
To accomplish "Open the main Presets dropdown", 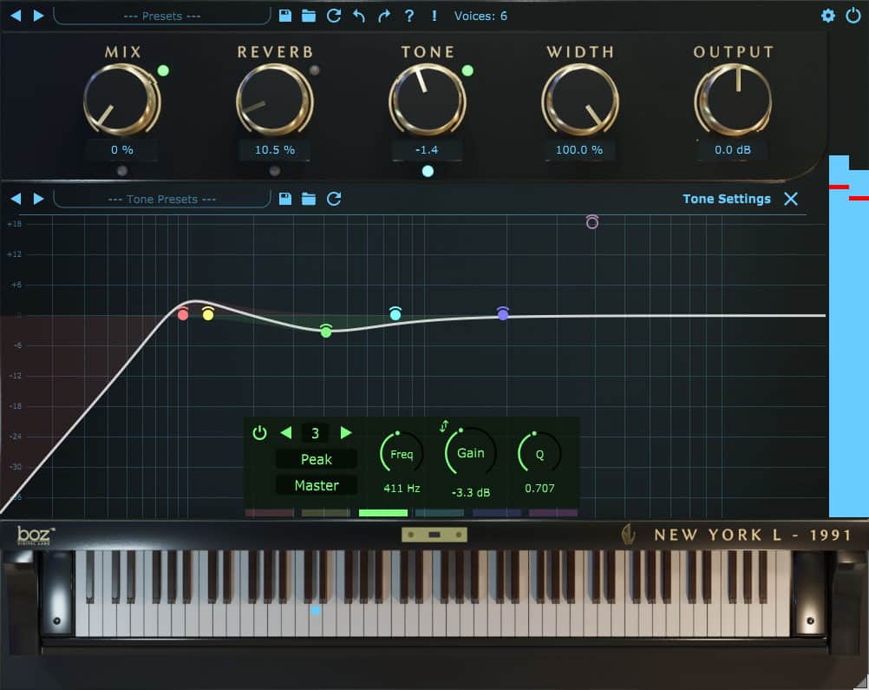I will pyautogui.click(x=161, y=16).
